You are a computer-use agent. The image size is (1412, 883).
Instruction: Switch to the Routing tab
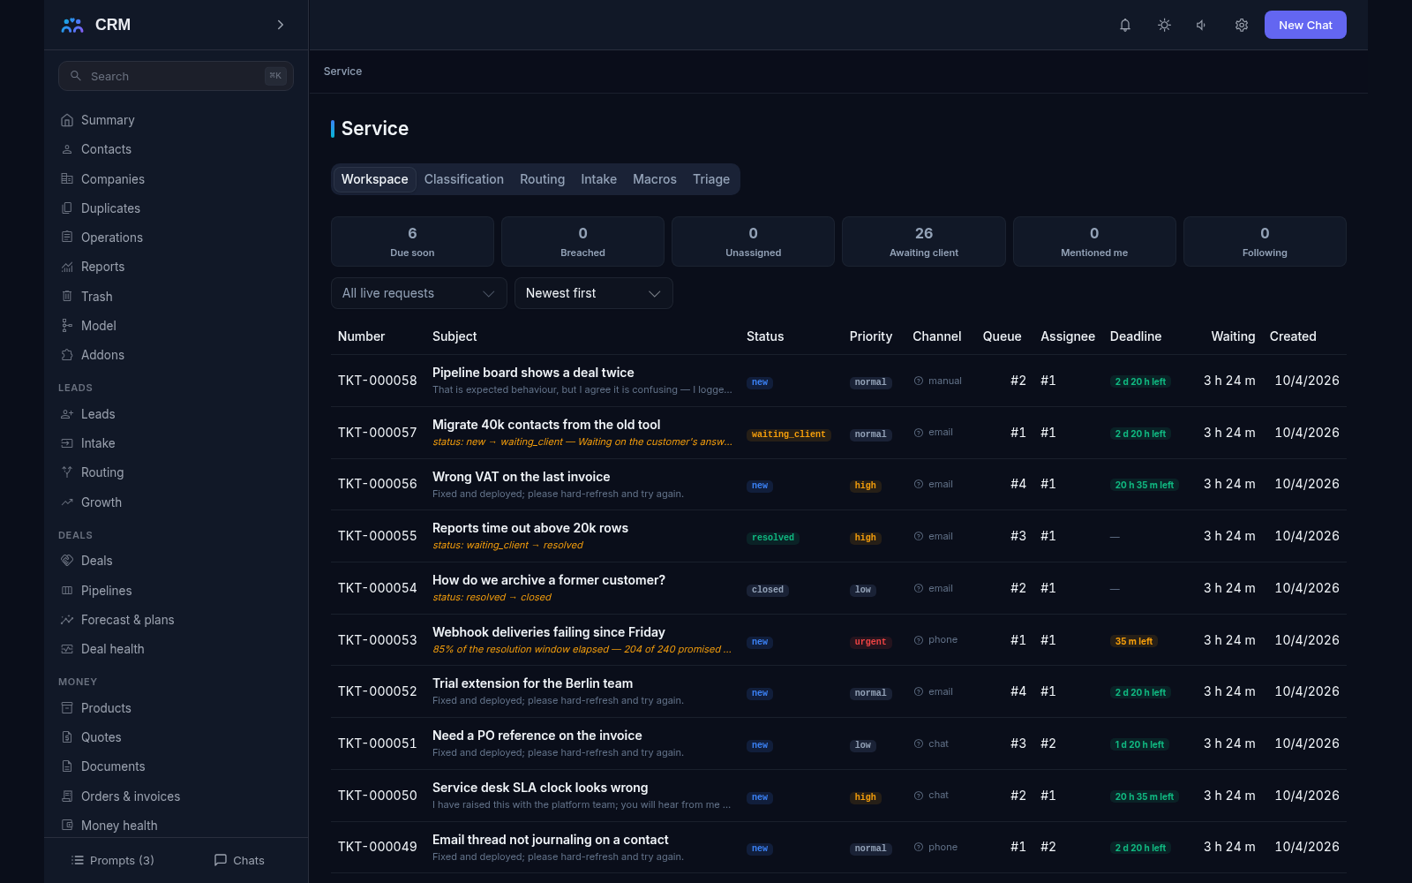tap(542, 179)
